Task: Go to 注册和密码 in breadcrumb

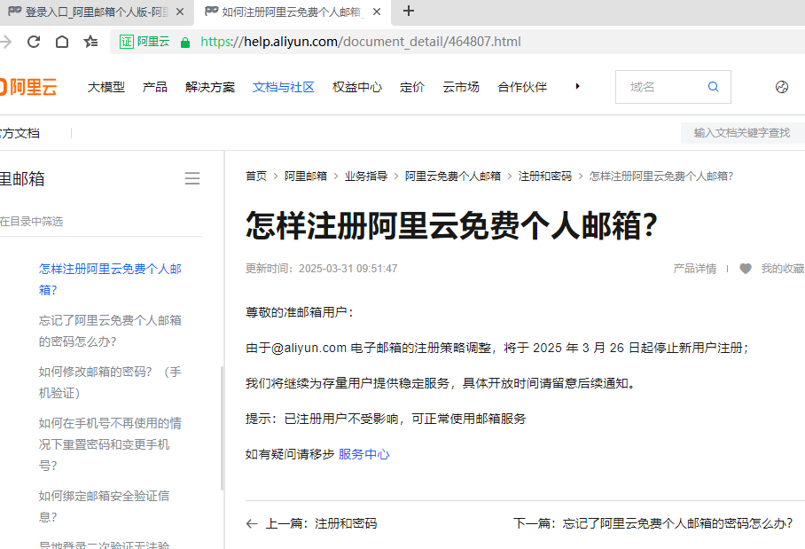Action: pos(545,176)
